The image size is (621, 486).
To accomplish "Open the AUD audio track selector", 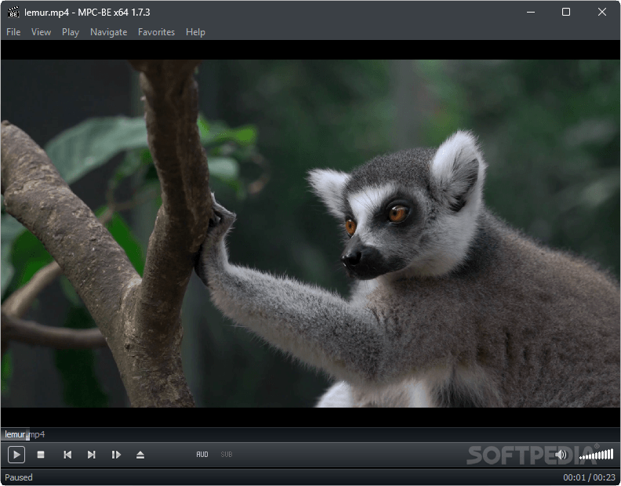I will 202,455.
